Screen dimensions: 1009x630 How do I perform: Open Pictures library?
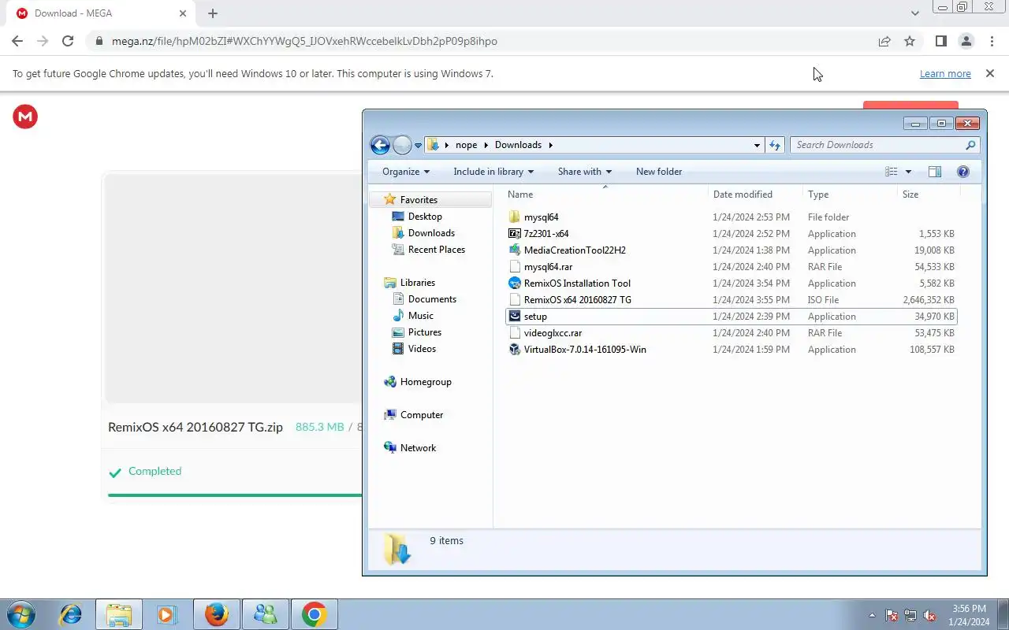pos(424,332)
